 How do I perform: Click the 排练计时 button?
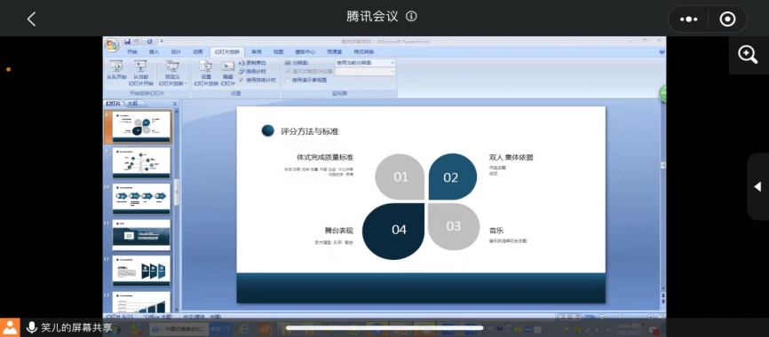click(252, 71)
